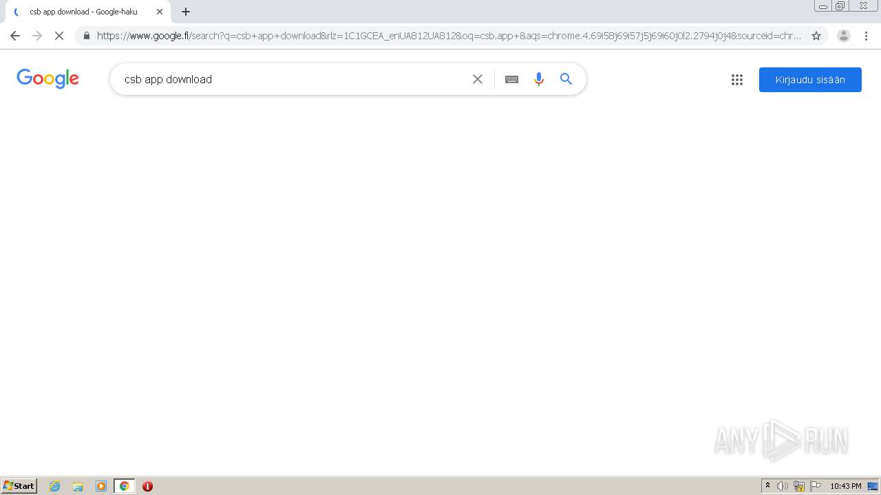The image size is (881, 495).
Task: Open Windows Media Player from taskbar
Action: [101, 486]
